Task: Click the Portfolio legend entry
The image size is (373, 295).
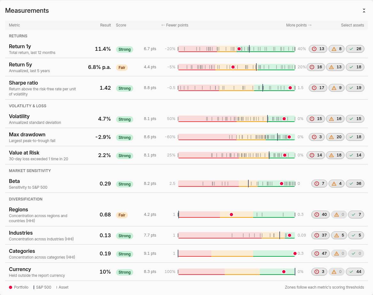Action: pyautogui.click(x=19, y=287)
